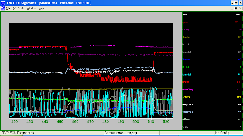Minimize the inner Stored Data window

[232, 8]
